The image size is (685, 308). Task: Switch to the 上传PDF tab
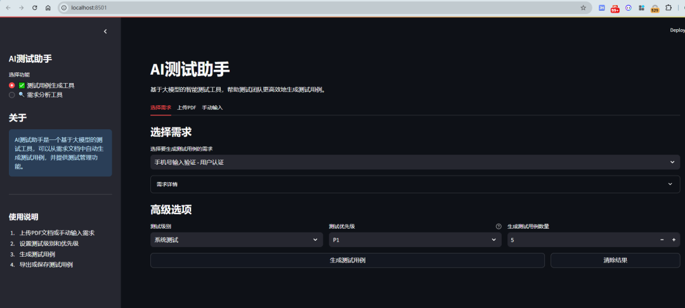(186, 107)
